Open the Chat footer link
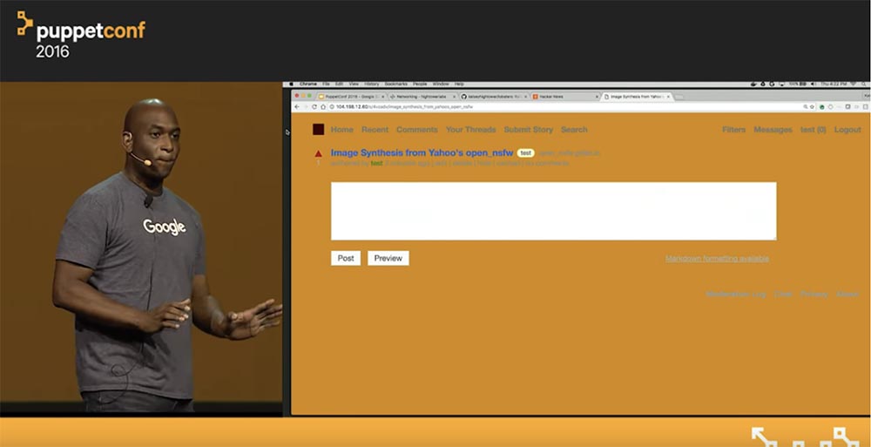This screenshot has width=871, height=447. (x=783, y=295)
